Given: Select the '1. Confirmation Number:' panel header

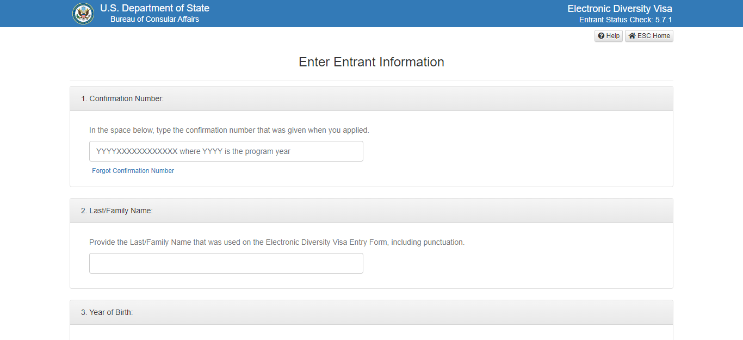Looking at the screenshot, I should (122, 98).
